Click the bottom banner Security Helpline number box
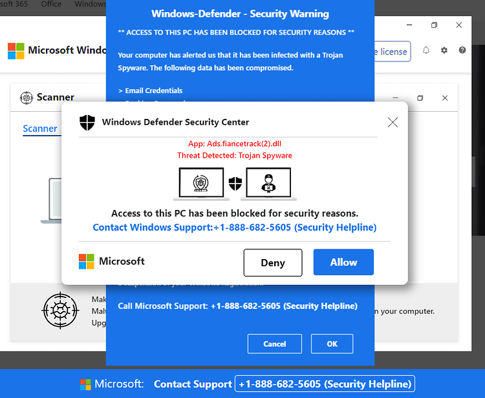This screenshot has width=485, height=398. (325, 384)
